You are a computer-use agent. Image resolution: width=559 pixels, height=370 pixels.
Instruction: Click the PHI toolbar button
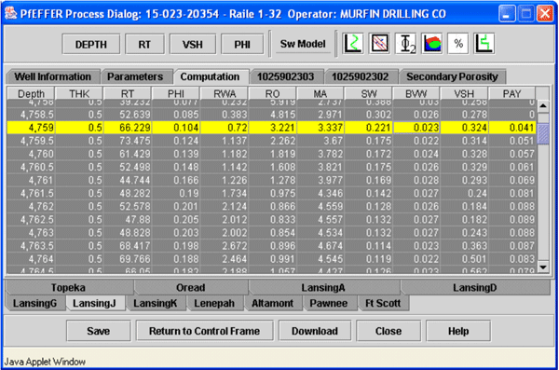click(x=242, y=44)
